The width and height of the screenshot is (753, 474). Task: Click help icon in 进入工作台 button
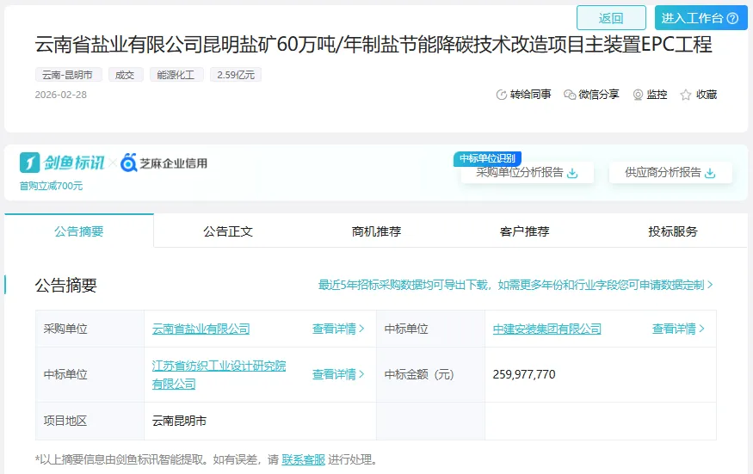point(732,18)
